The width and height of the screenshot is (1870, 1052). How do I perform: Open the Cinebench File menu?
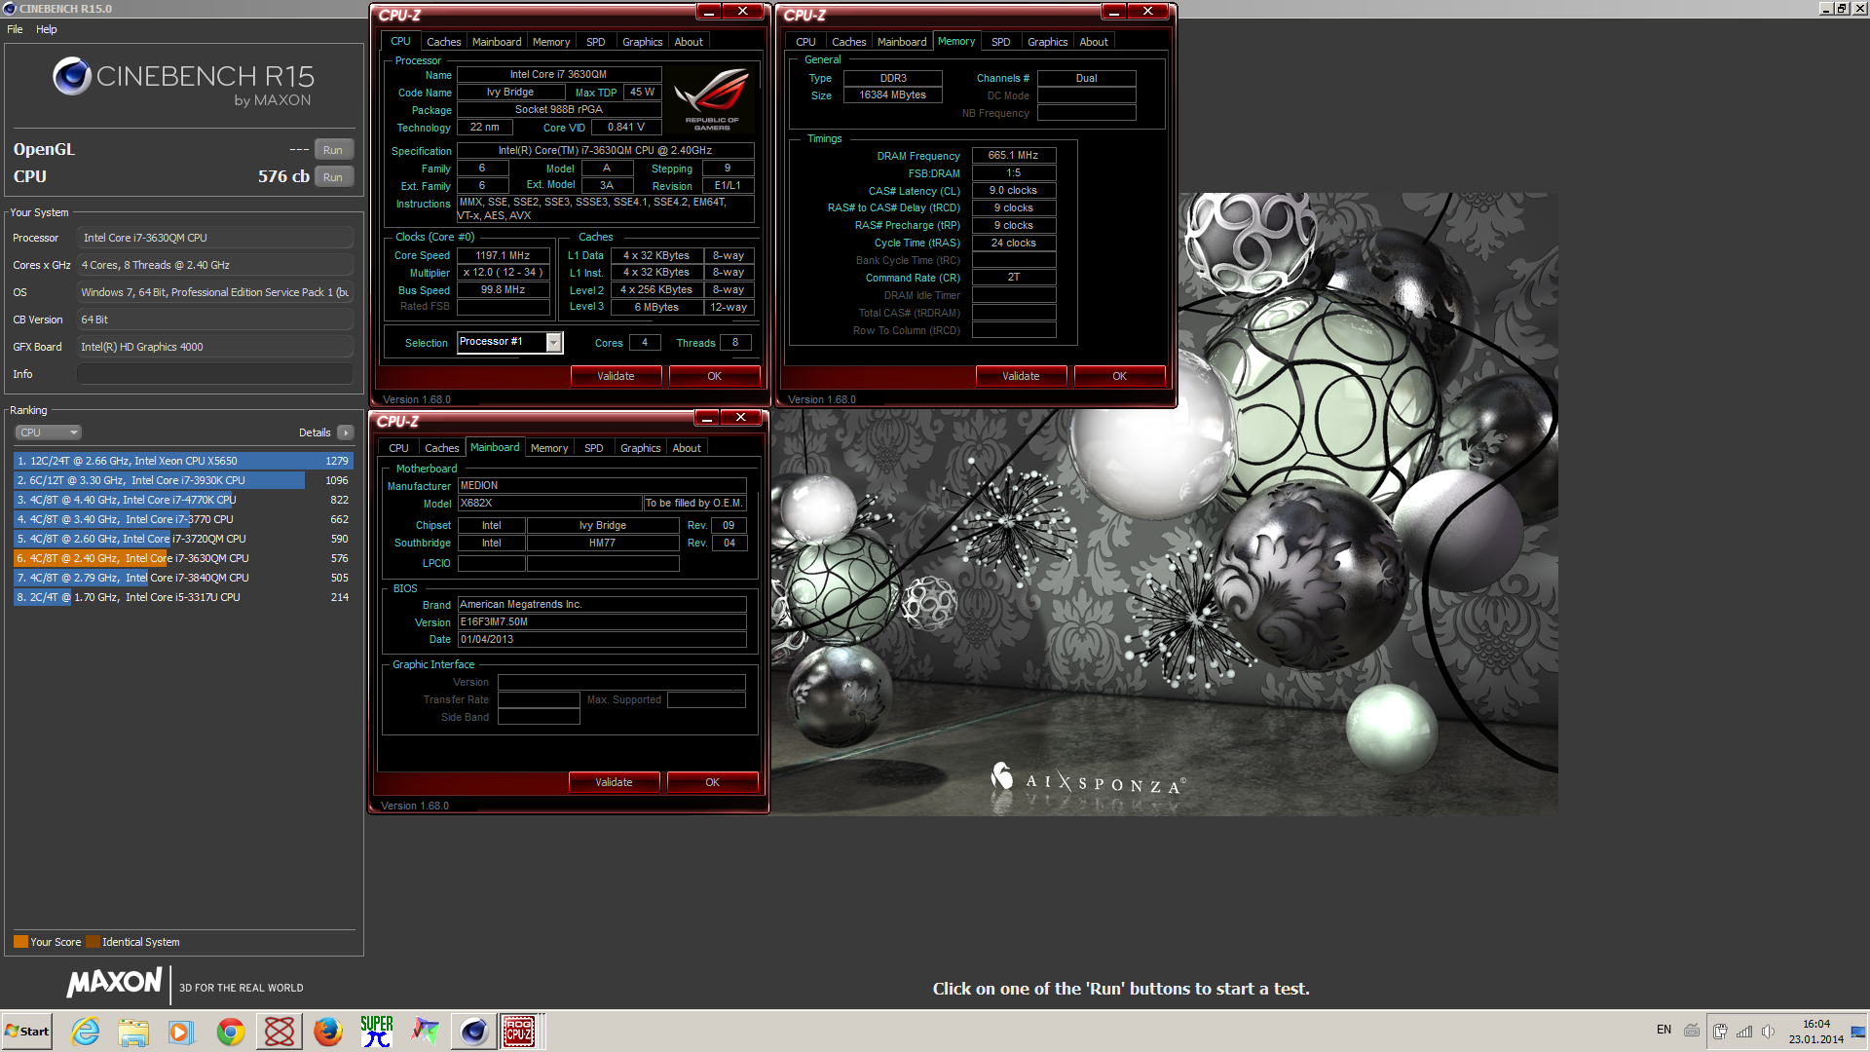point(15,29)
